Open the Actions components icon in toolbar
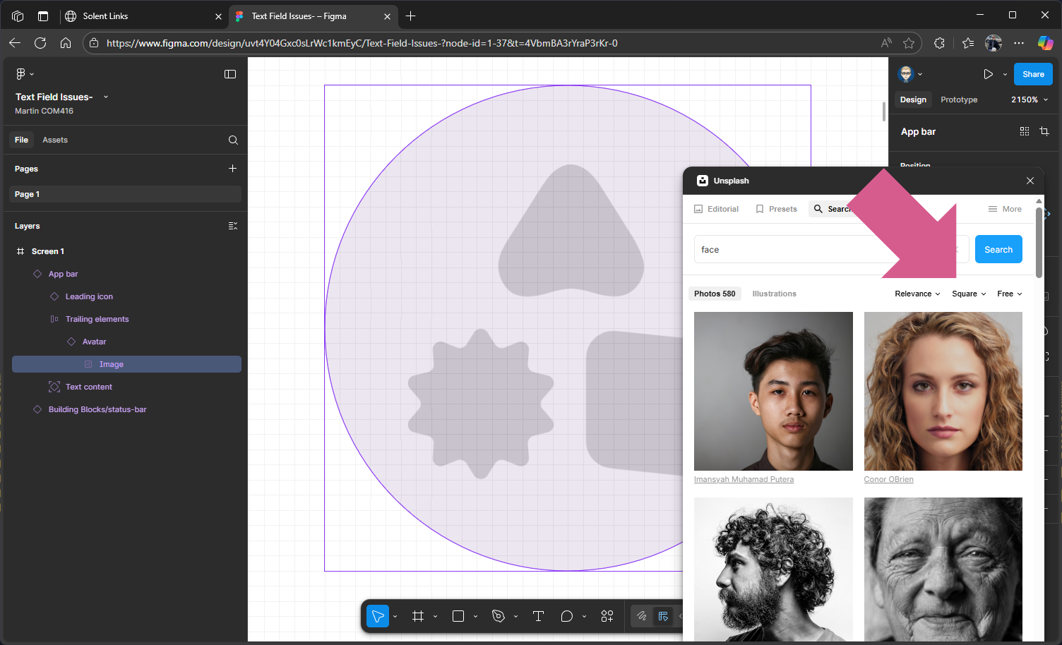The width and height of the screenshot is (1062, 645). 607,616
